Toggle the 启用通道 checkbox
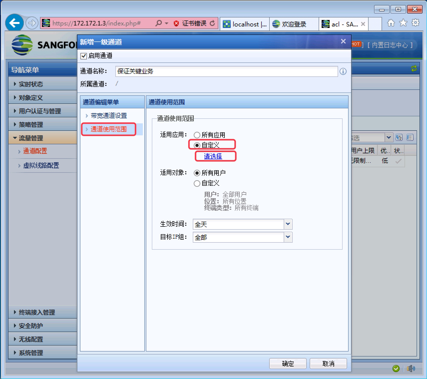Viewport: 427px width, 379px height. [x=84, y=56]
